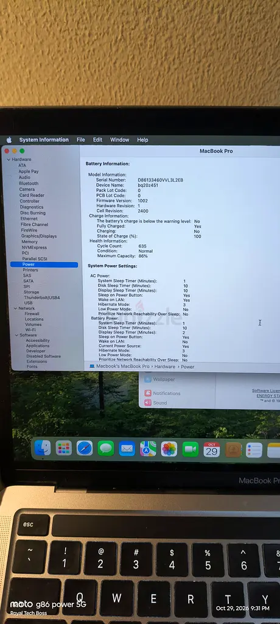Select Locations under Network
The width and height of the screenshot is (280, 624).
pyautogui.click(x=34, y=319)
